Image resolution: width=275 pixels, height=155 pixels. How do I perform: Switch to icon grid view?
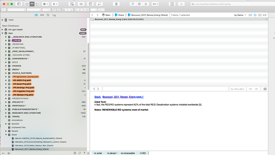coord(250,15)
